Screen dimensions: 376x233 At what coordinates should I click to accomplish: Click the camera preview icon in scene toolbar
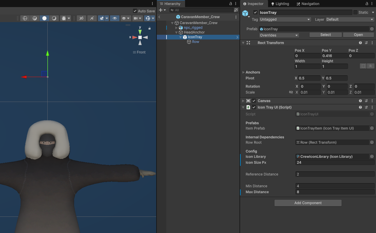click(x=135, y=18)
